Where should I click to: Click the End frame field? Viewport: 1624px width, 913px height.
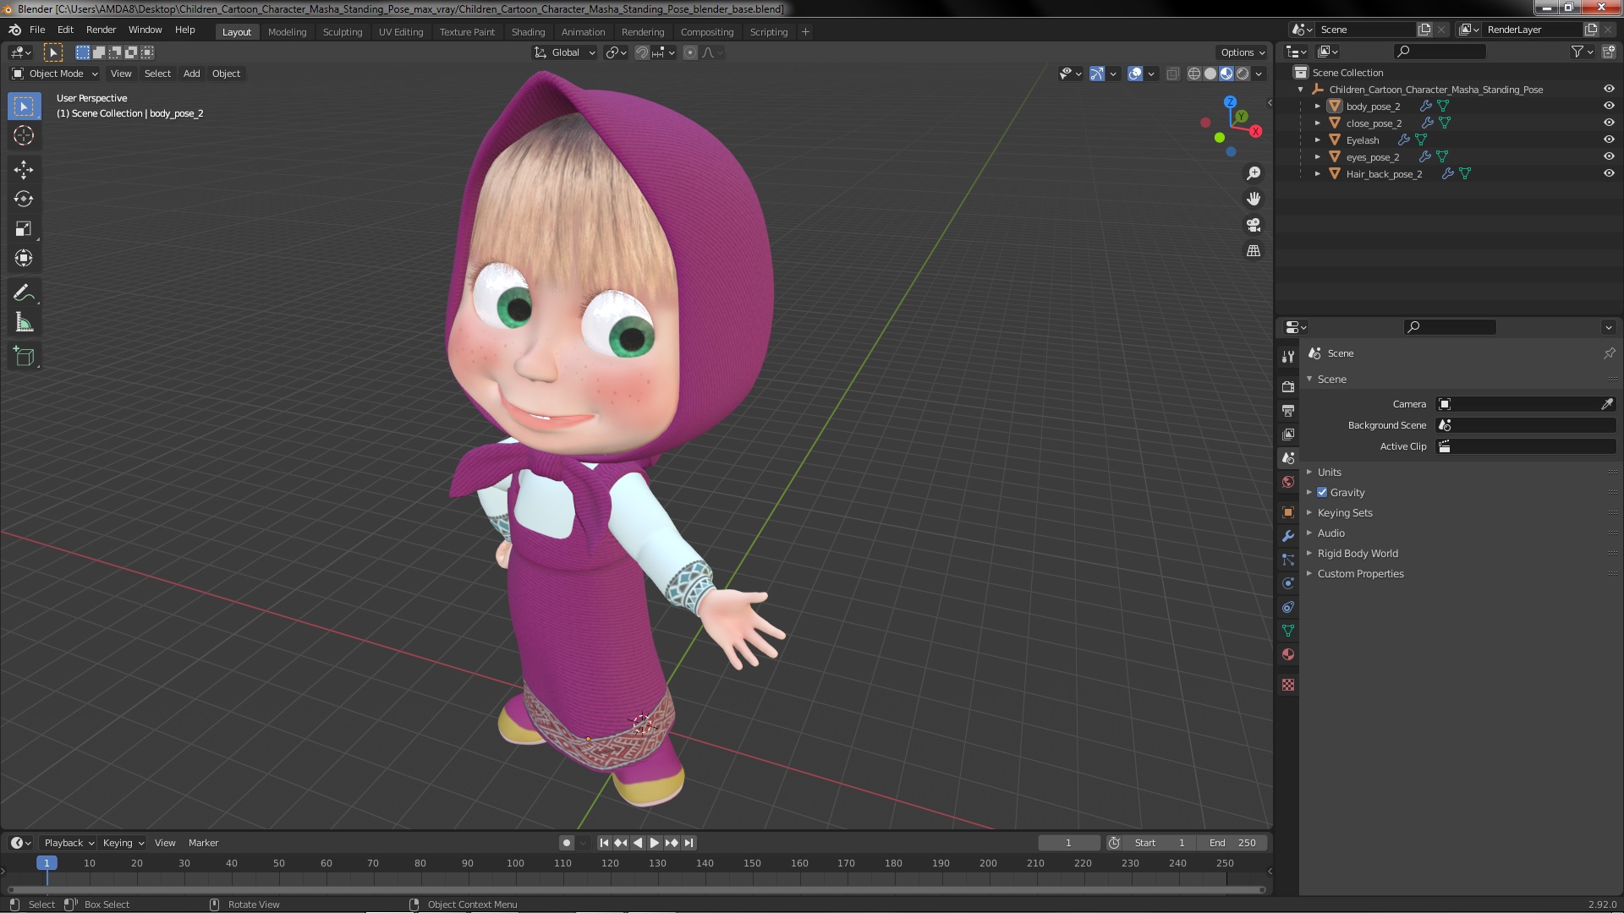click(1232, 843)
